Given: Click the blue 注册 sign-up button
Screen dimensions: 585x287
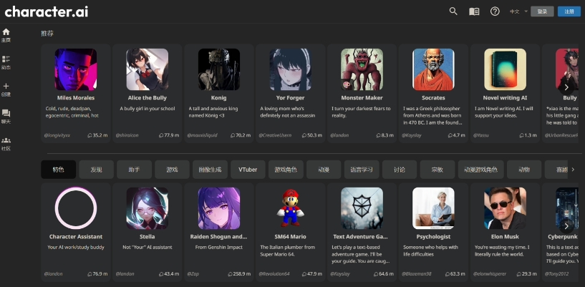Looking at the screenshot, I should tap(569, 11).
